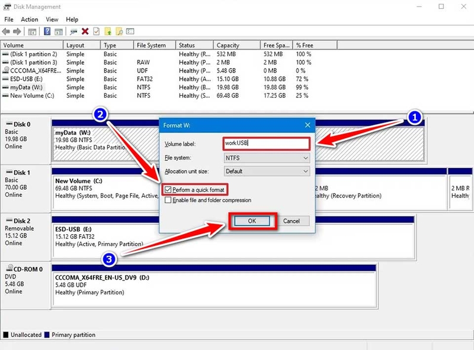Image resolution: width=474 pixels, height=350 pixels.
Task: Open the Help menu
Action: pos(72,20)
